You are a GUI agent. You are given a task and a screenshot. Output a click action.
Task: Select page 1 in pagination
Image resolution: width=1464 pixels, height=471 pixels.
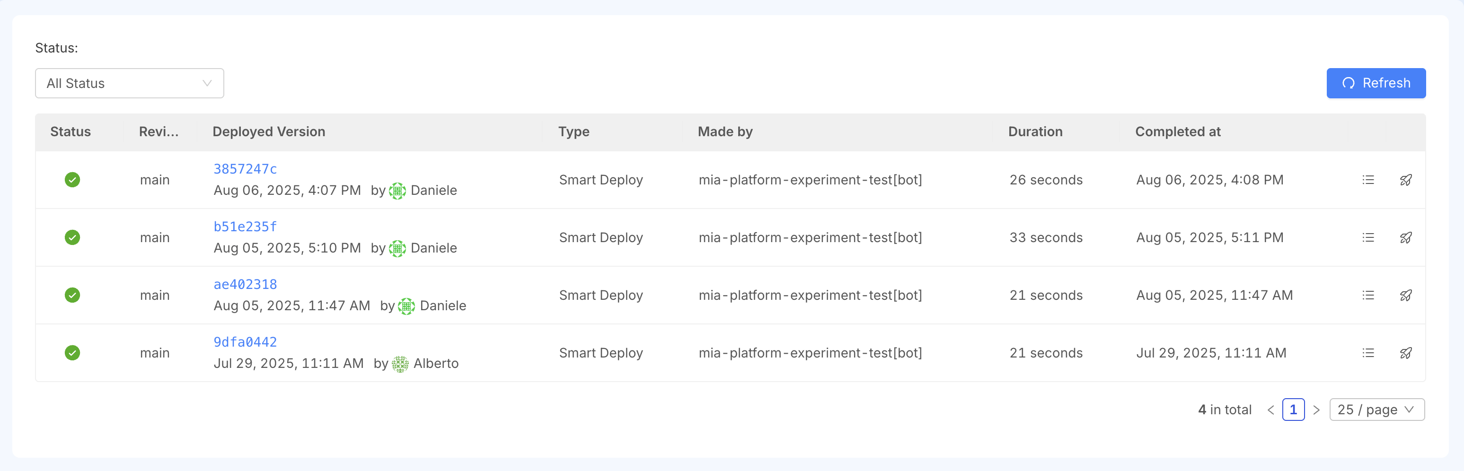coord(1293,410)
